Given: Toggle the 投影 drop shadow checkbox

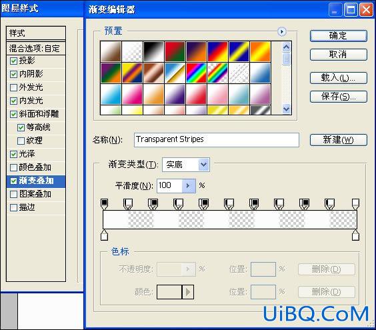Looking at the screenshot, I should 14,61.
